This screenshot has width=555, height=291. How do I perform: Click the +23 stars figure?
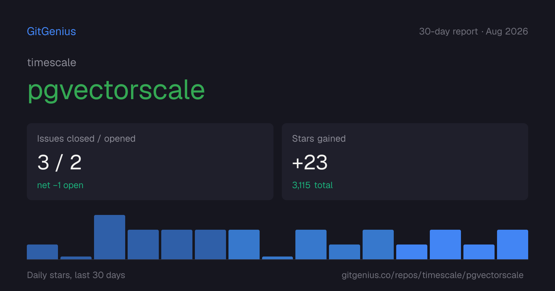[x=310, y=162]
